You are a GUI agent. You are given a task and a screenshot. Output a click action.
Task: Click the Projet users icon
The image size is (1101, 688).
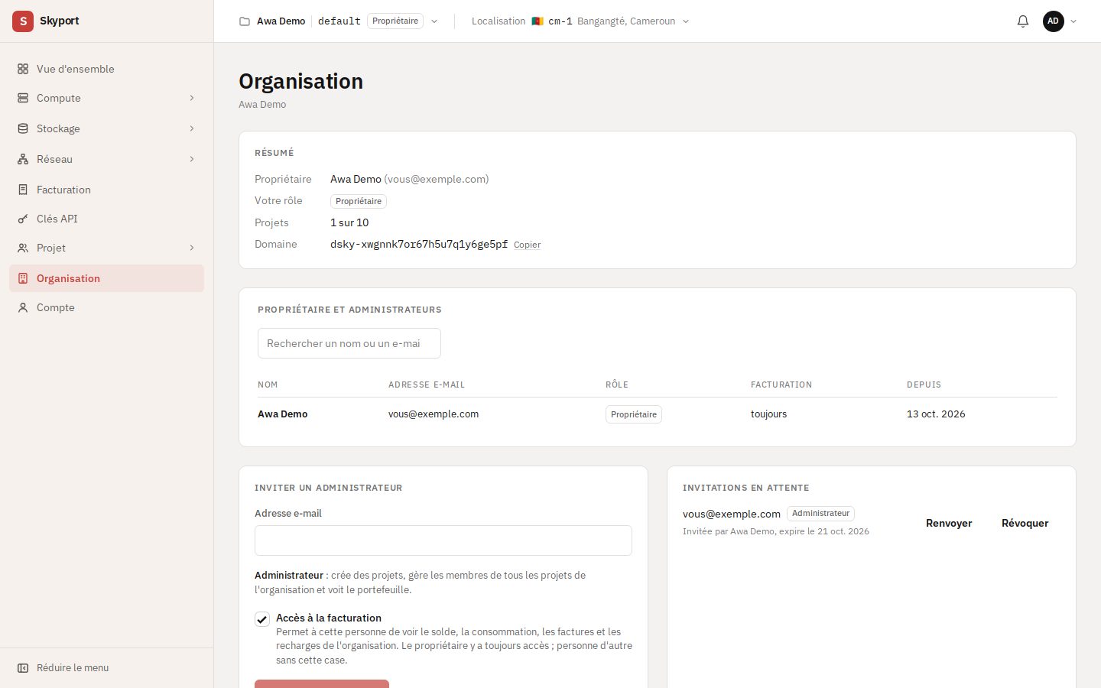tap(23, 248)
